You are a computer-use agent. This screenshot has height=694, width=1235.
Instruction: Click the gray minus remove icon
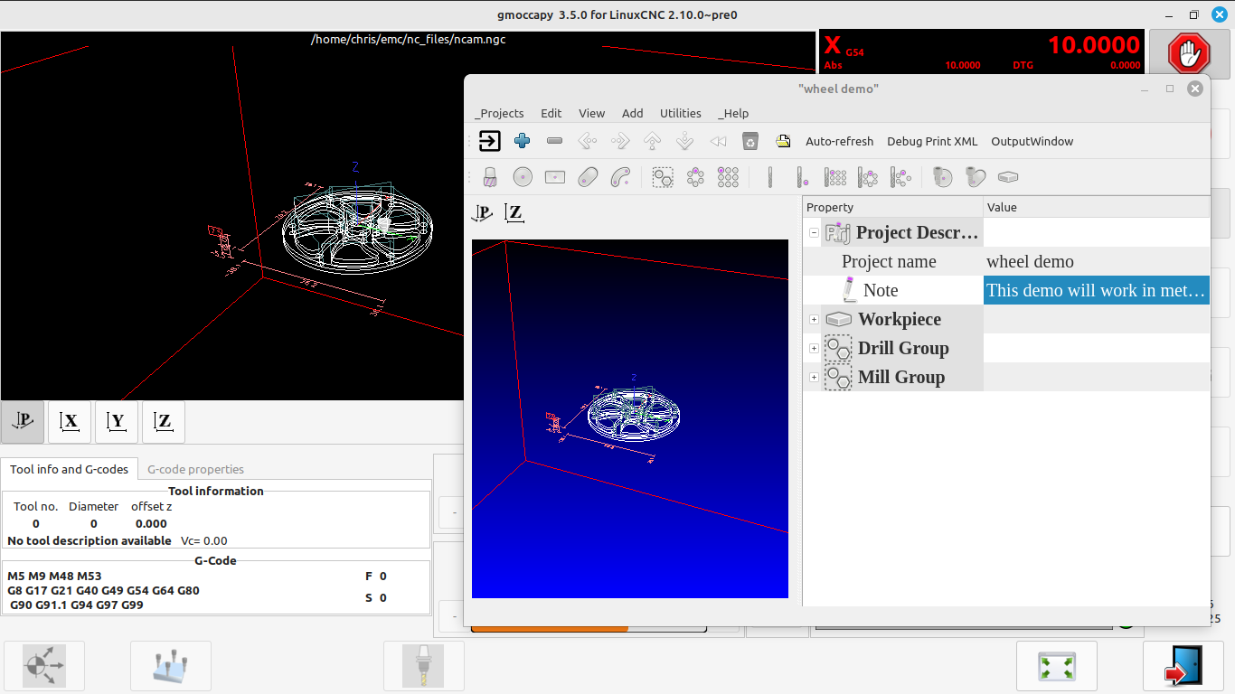(555, 141)
